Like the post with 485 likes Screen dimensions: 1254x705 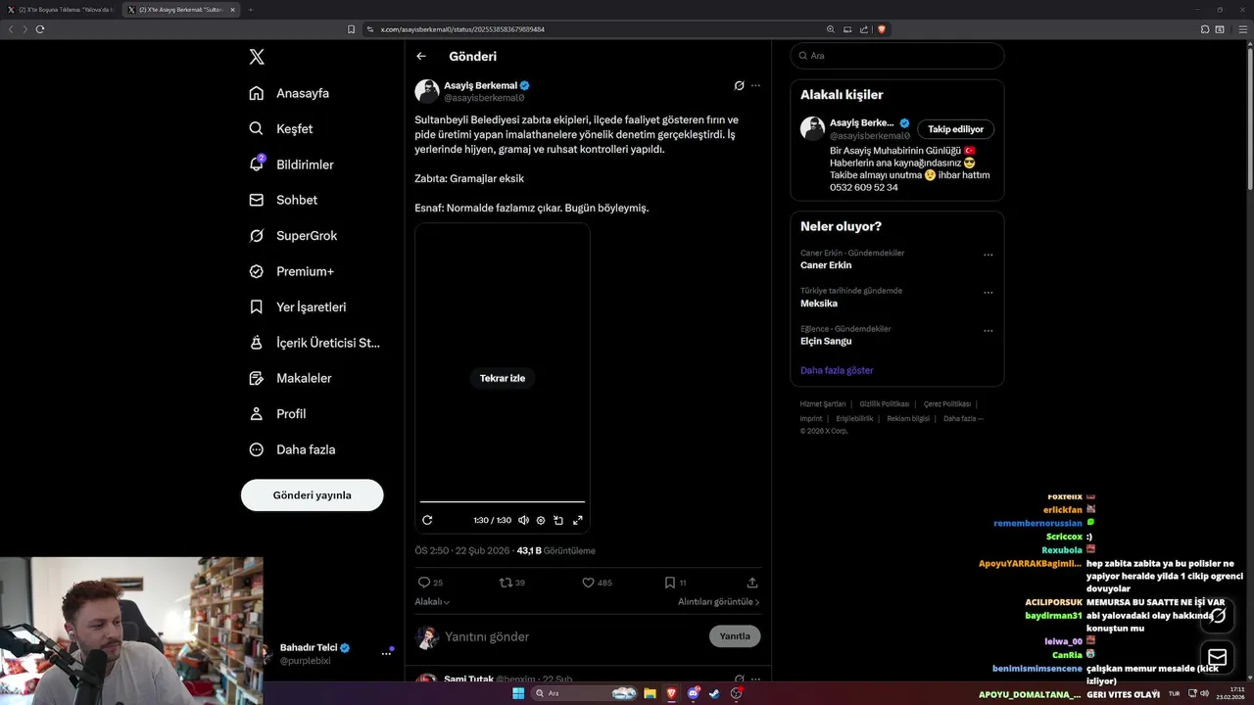pyautogui.click(x=597, y=583)
